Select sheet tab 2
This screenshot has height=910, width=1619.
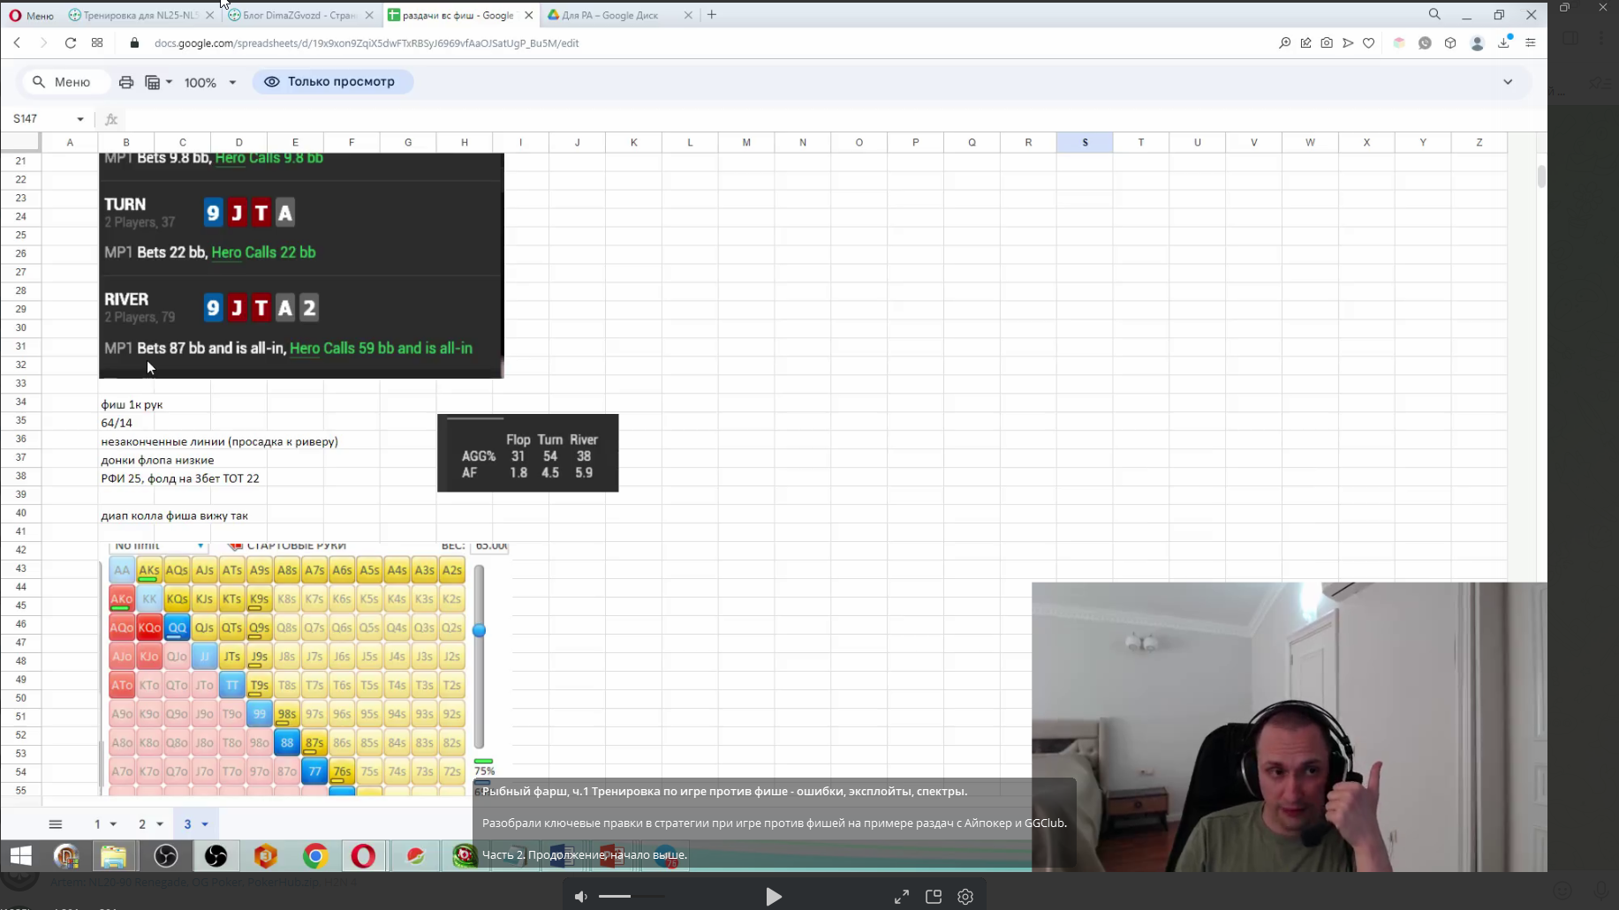click(x=142, y=824)
